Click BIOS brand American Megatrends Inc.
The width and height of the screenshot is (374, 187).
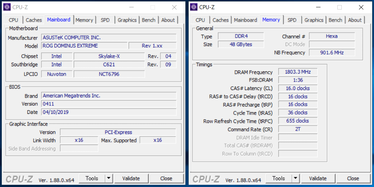pos(109,96)
